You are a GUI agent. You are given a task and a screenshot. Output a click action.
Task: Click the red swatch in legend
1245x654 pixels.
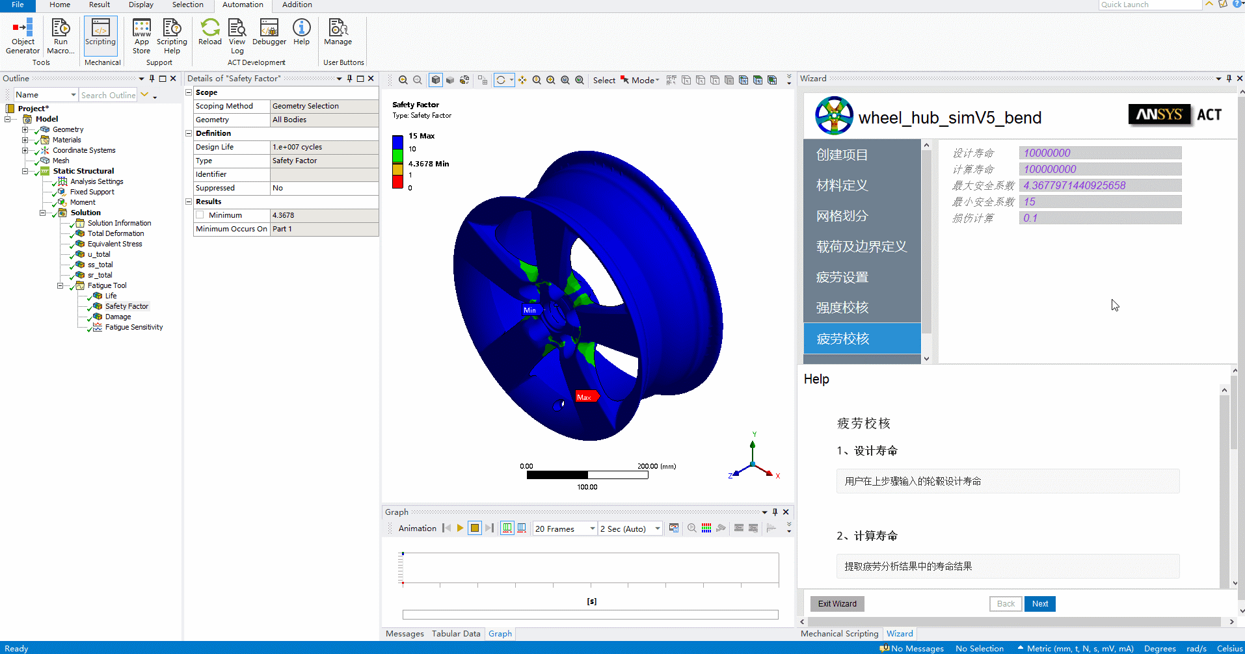click(x=397, y=182)
